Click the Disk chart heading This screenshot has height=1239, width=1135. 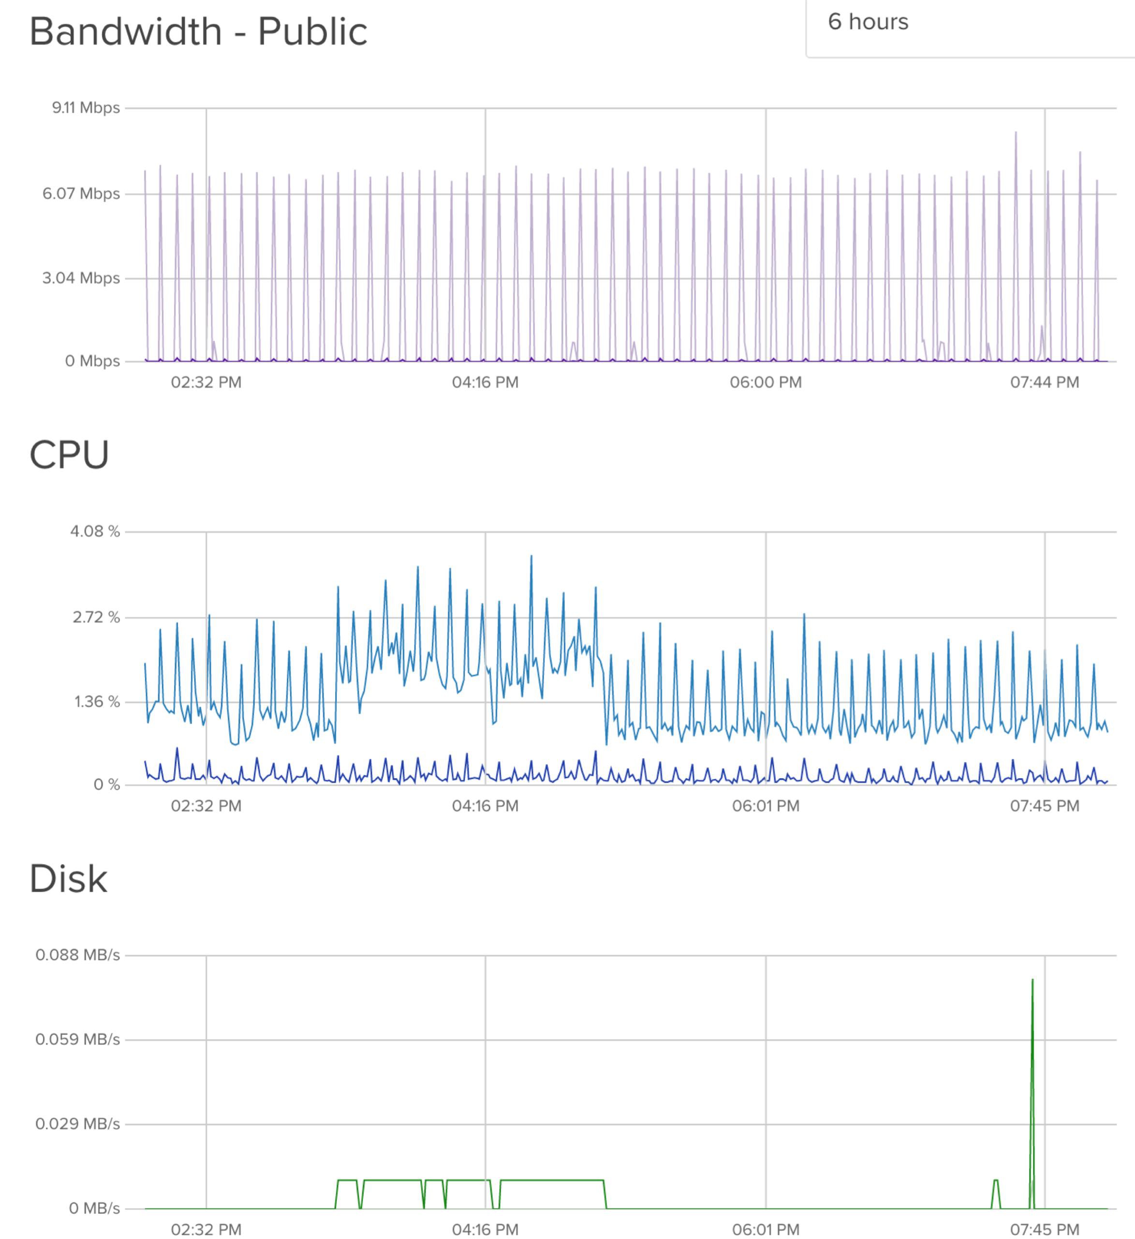pyautogui.click(x=69, y=878)
